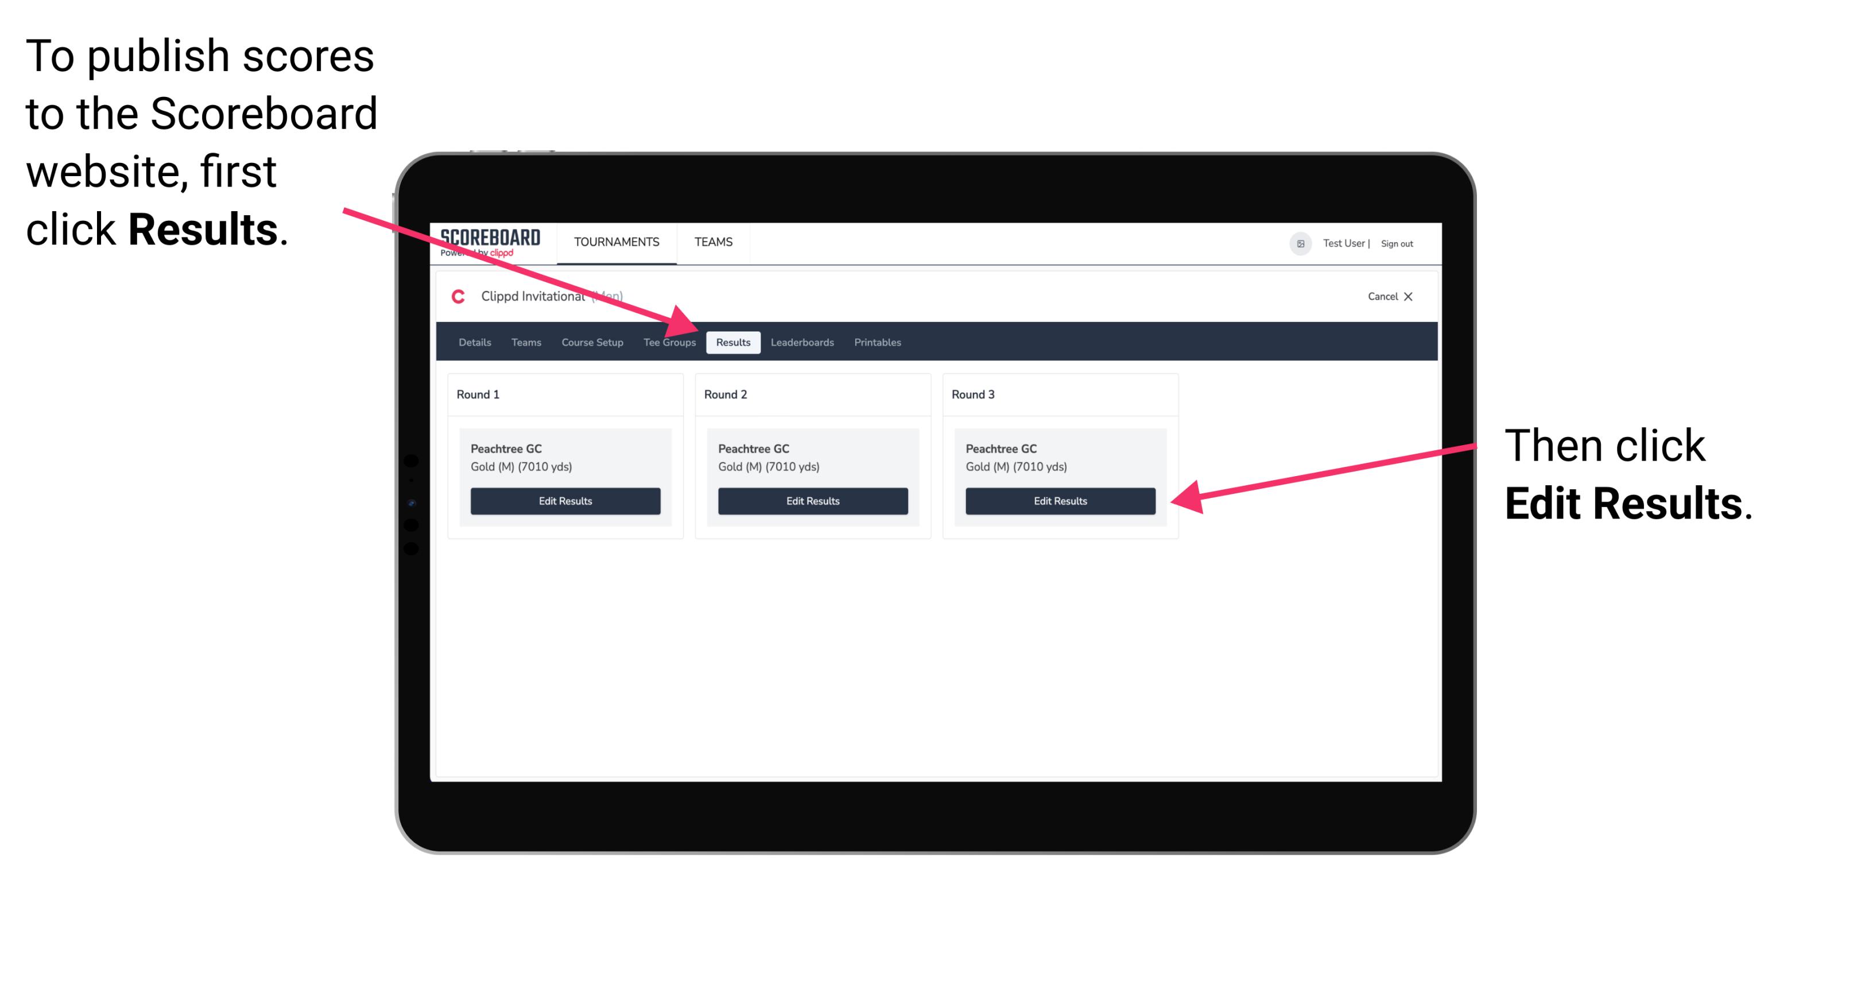Toggle the Results tab active state
Screen dimensions: 1869x1005
(733, 342)
